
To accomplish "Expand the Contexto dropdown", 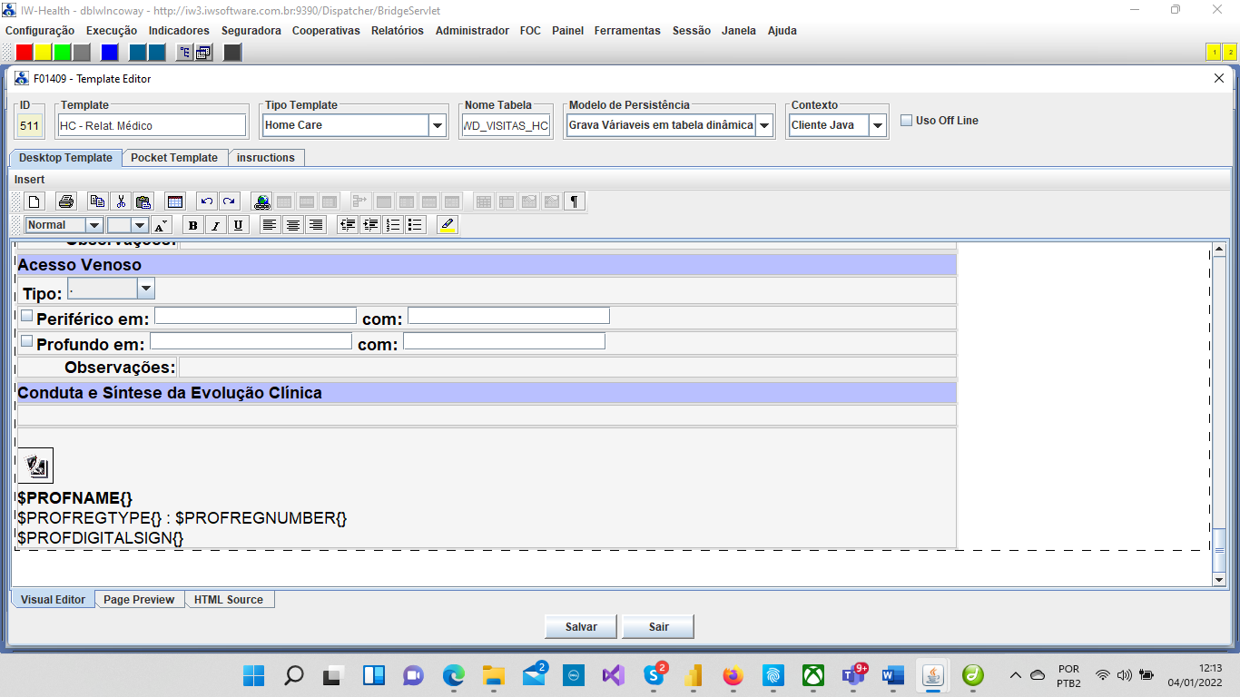I will point(877,125).
